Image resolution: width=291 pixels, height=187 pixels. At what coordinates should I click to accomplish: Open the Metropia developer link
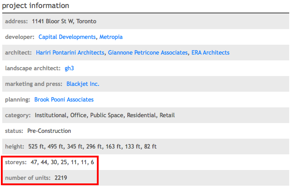pyautogui.click(x=111, y=37)
